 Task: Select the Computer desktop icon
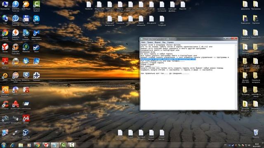(5, 5)
